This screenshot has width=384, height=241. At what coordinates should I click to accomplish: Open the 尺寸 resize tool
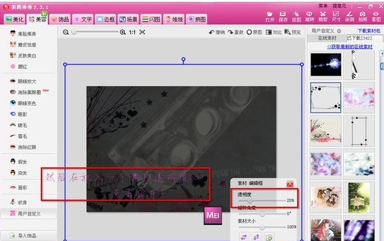(x=336, y=17)
